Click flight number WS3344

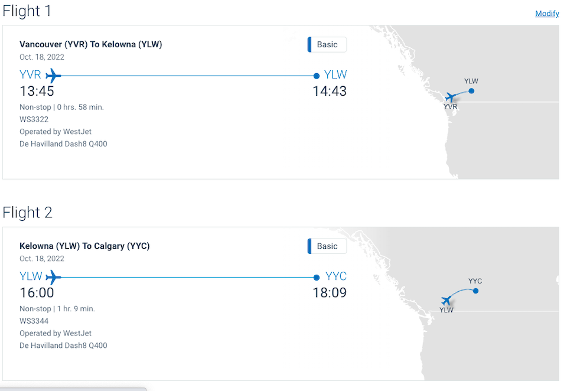coord(34,321)
